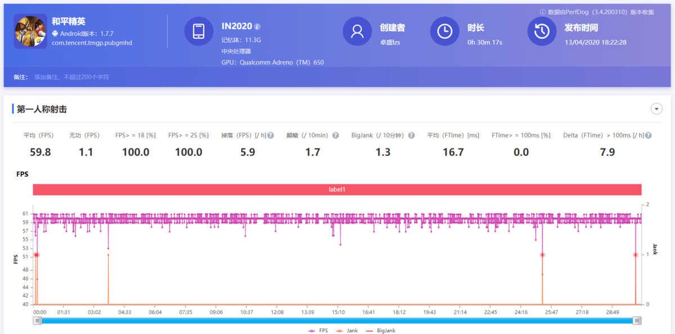This screenshot has height=334, width=675.
Task: Click the creator person icon
Action: 357,31
